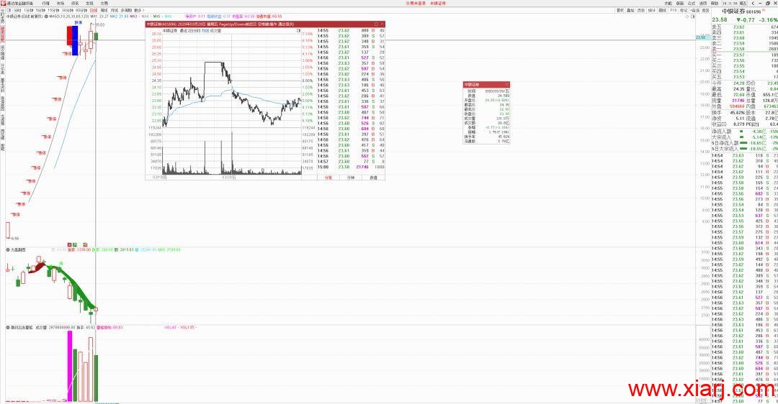The height and width of the screenshot is (404, 778).
Task: Click the 均线 label in popup chart
Action: click(x=205, y=30)
